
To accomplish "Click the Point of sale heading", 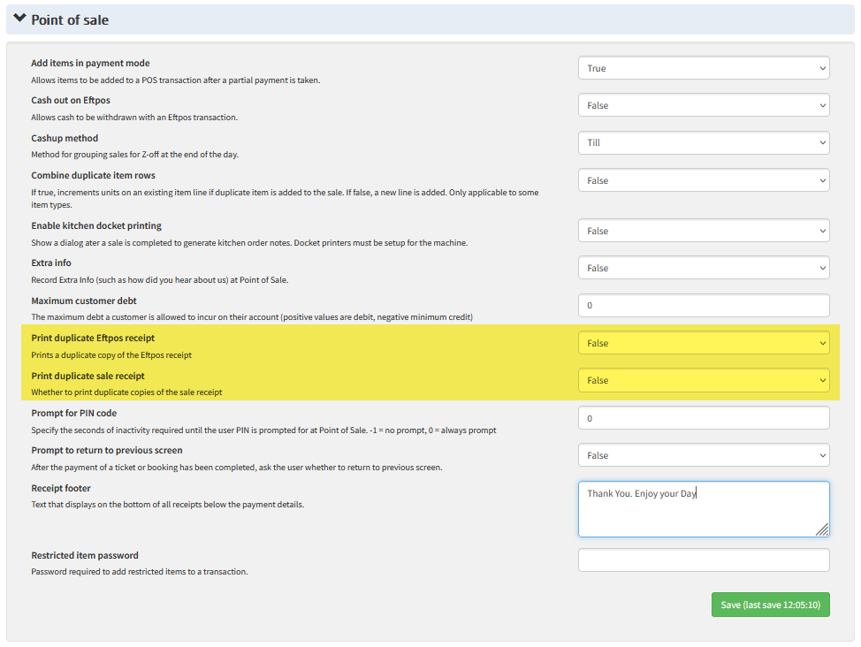I will pos(70,19).
